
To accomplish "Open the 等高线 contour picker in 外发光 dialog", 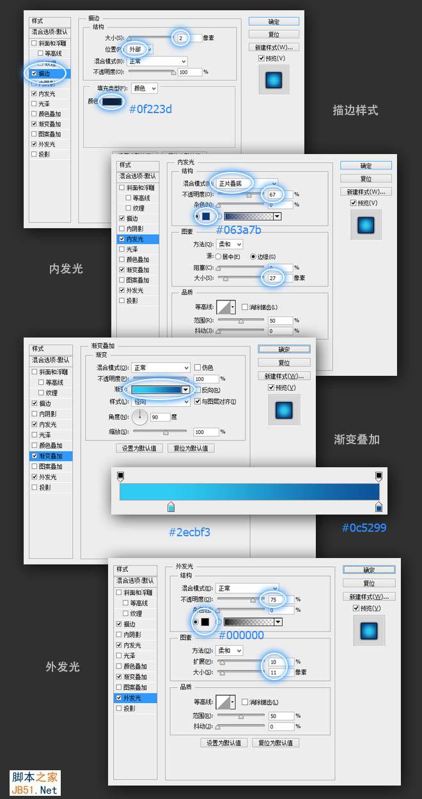I will [227, 701].
